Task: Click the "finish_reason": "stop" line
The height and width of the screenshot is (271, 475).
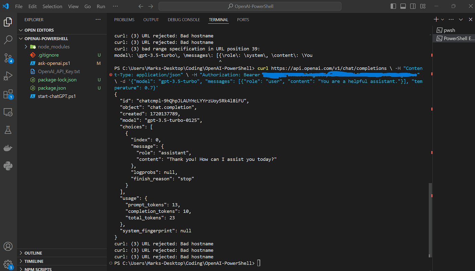Action: [162, 179]
